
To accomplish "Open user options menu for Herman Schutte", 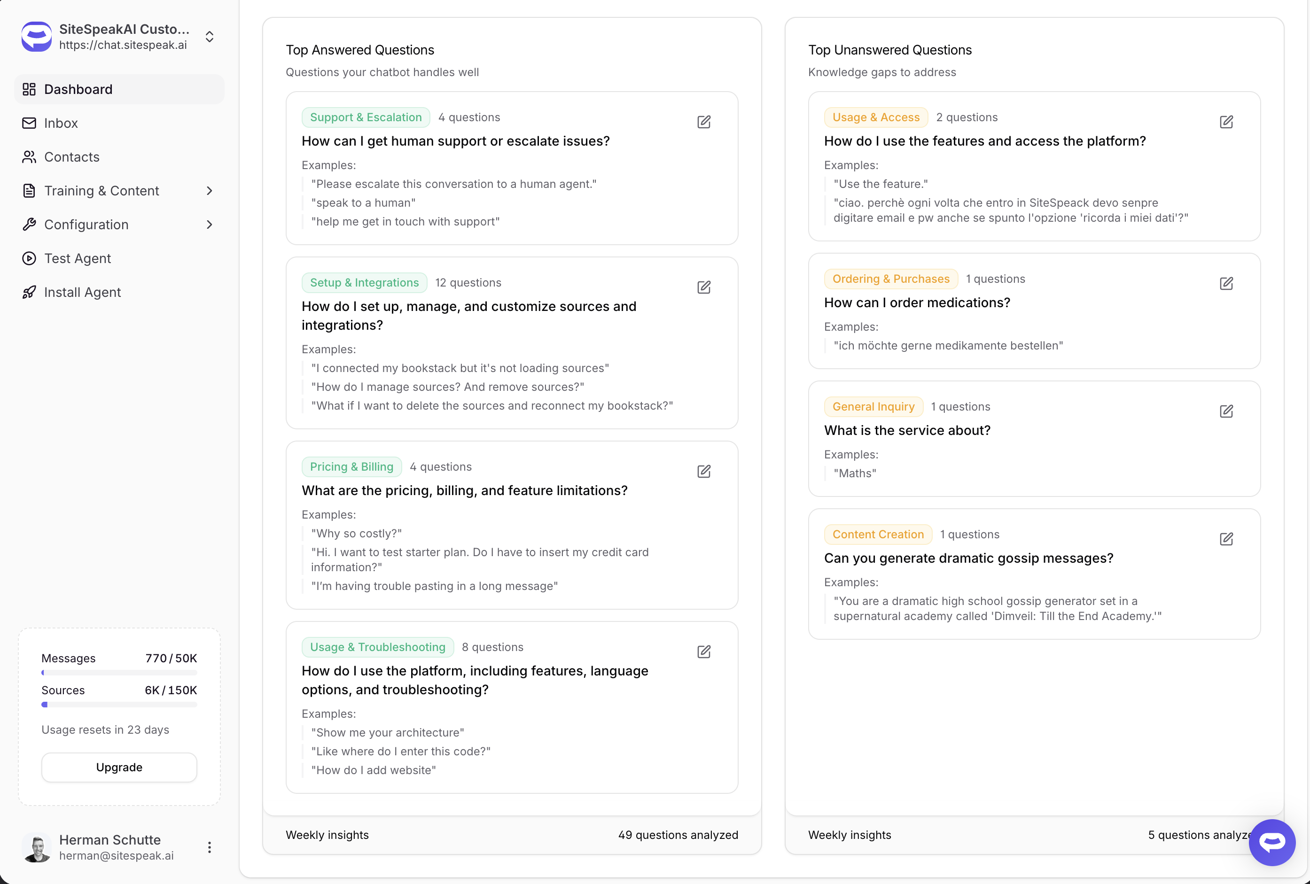I will point(209,847).
